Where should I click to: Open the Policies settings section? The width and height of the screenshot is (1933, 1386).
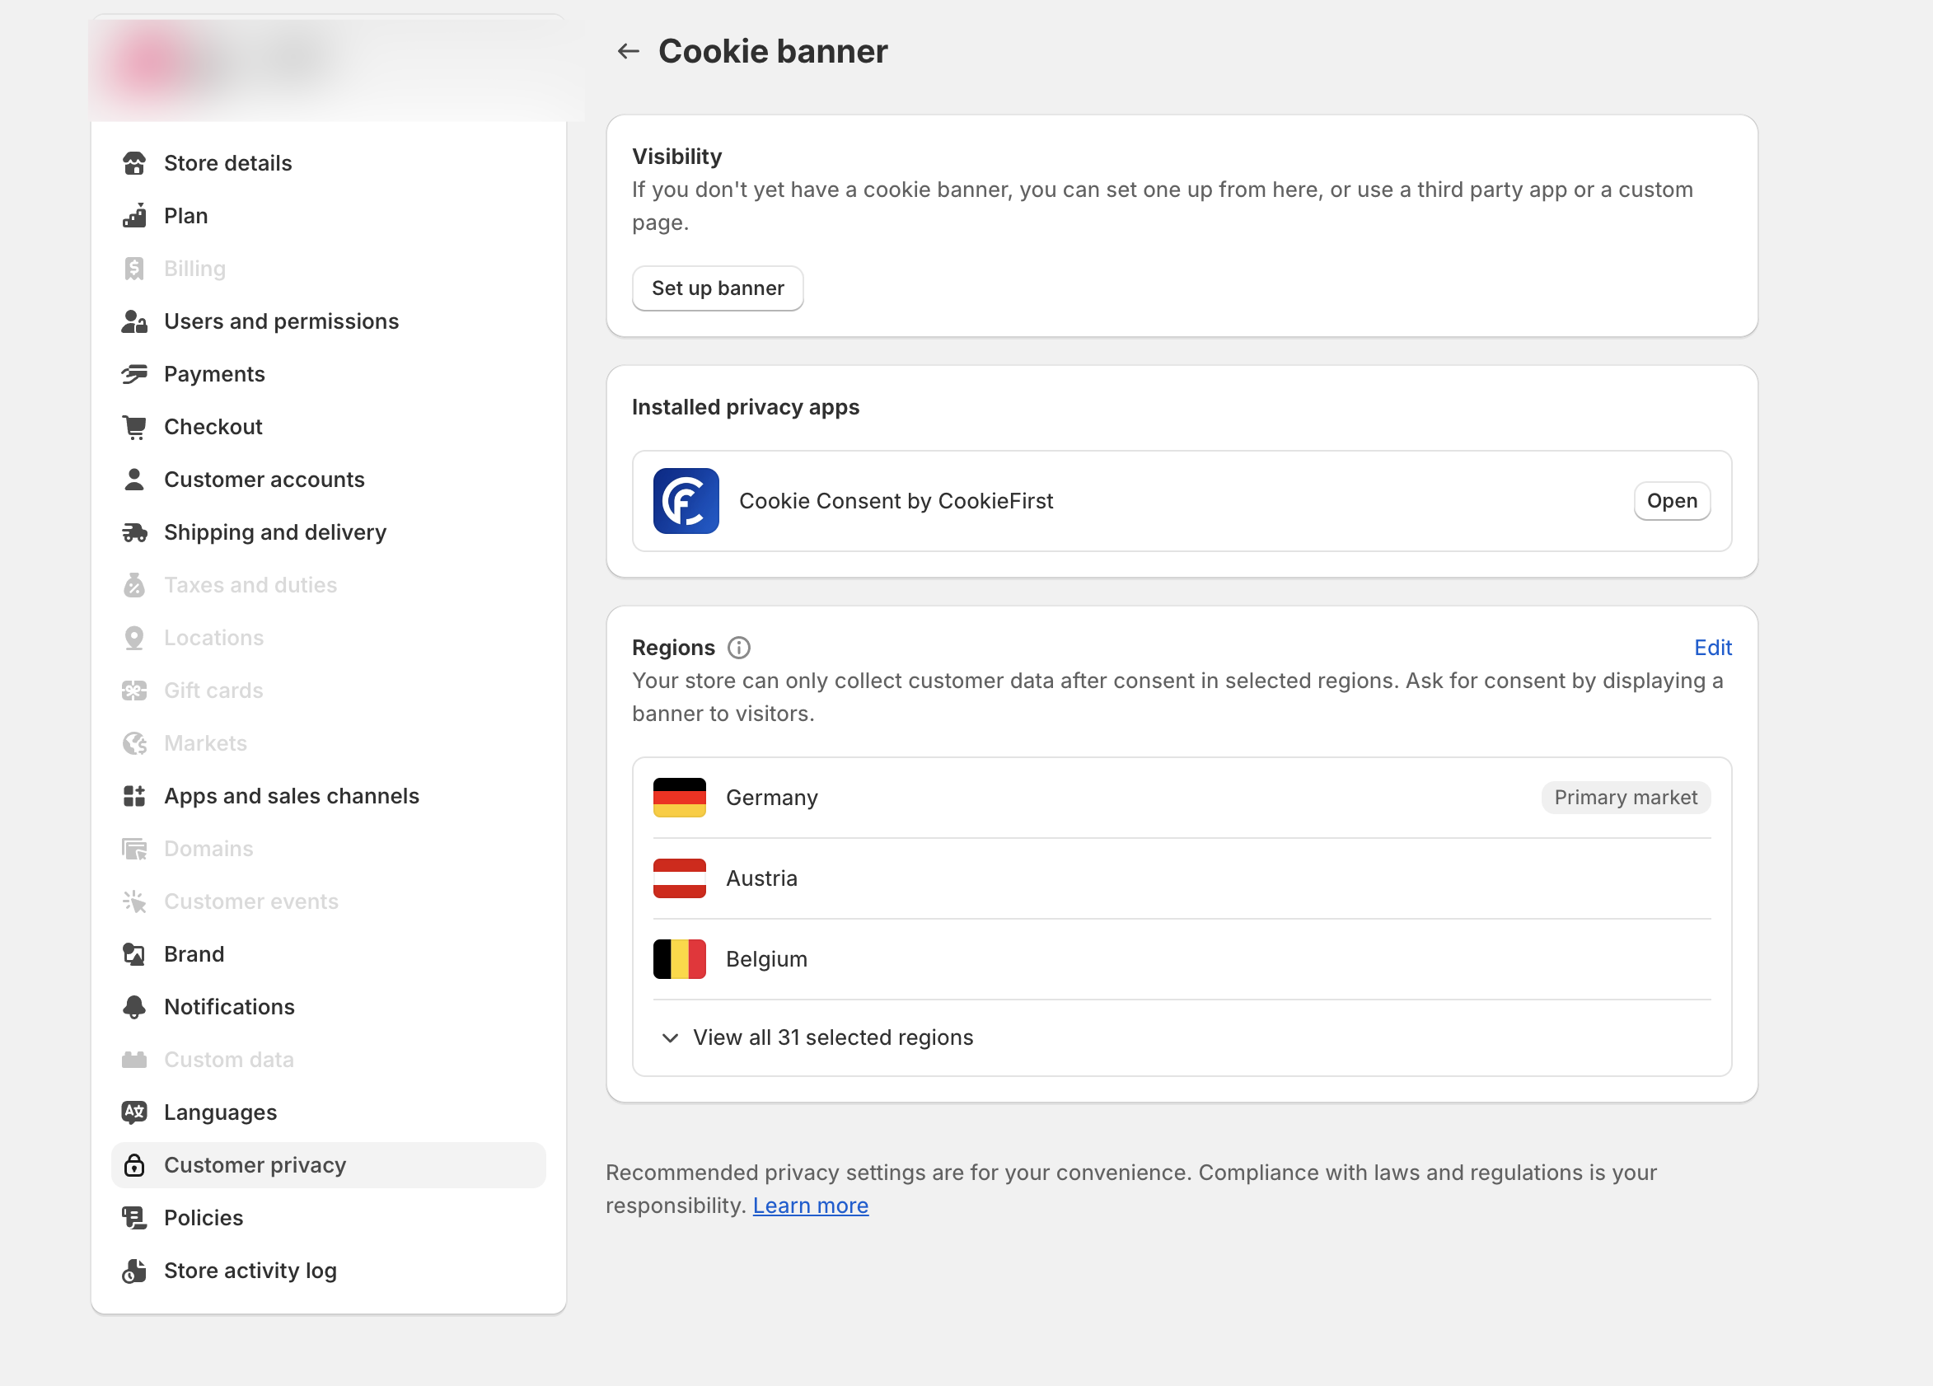(x=203, y=1217)
